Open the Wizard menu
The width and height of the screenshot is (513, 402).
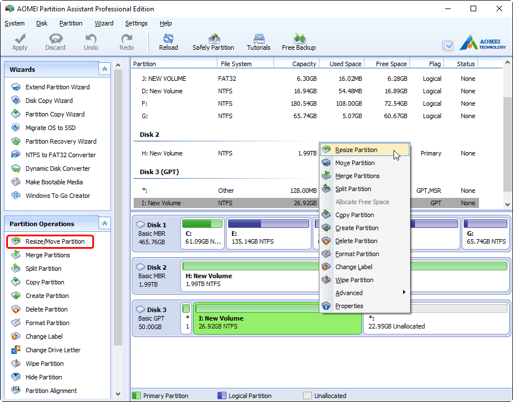pos(104,23)
